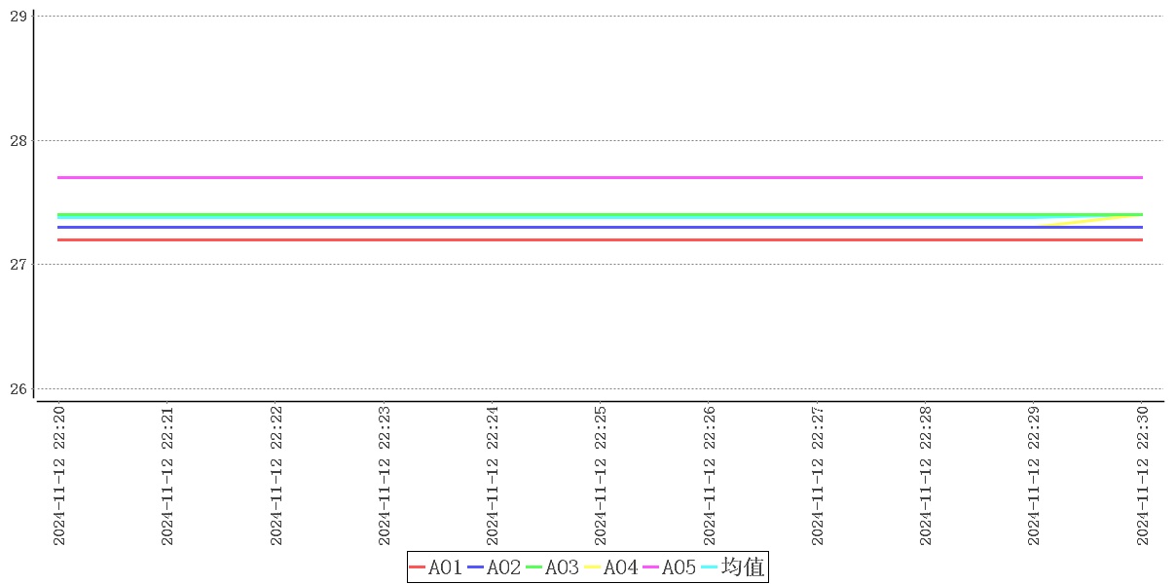1175x584 pixels.
Task: Click the A04 legend item
Action: [611, 567]
